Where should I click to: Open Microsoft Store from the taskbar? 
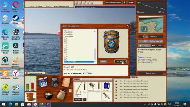tap(23, 104)
